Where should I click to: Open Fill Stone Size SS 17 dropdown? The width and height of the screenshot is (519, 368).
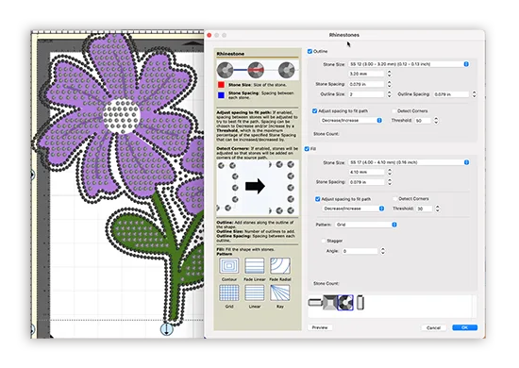tap(409, 162)
